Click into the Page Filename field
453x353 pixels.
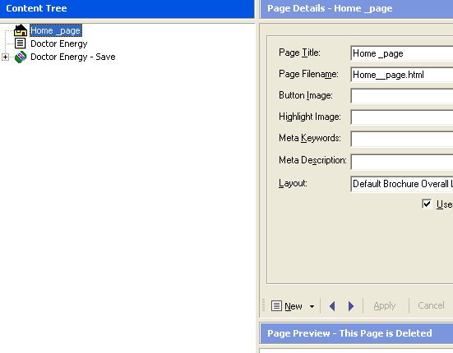(402, 75)
